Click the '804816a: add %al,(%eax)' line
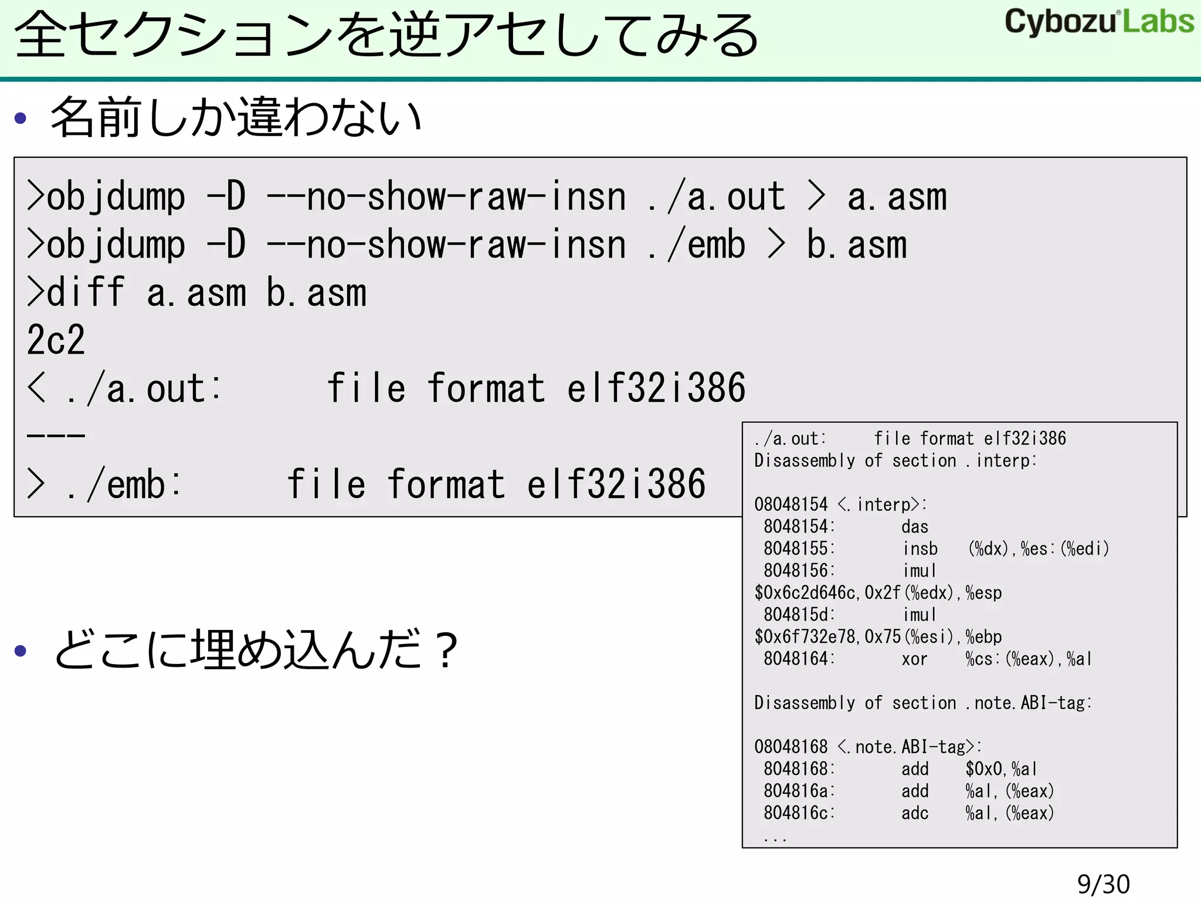 coord(908,791)
